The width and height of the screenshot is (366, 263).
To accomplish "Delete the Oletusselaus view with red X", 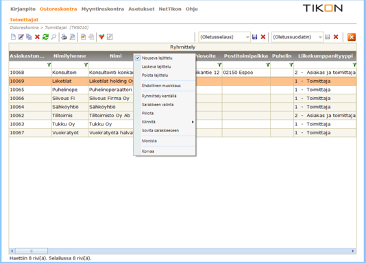I will [x=263, y=37].
